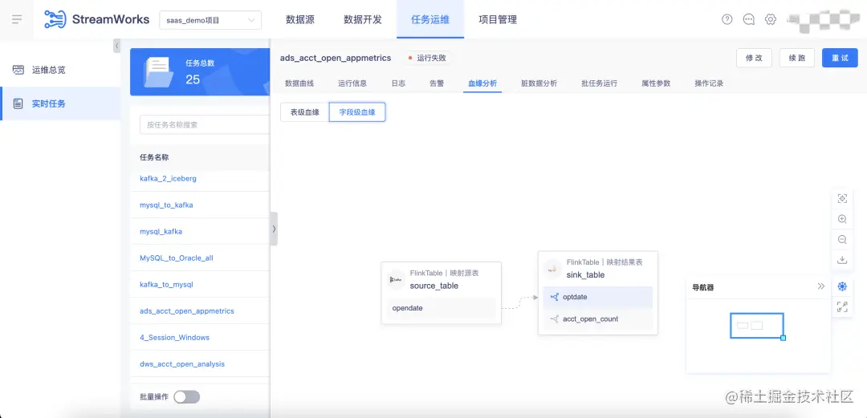Viewport: 867px width, 418px height.
Task: Click the 续跑 button
Action: click(x=797, y=58)
